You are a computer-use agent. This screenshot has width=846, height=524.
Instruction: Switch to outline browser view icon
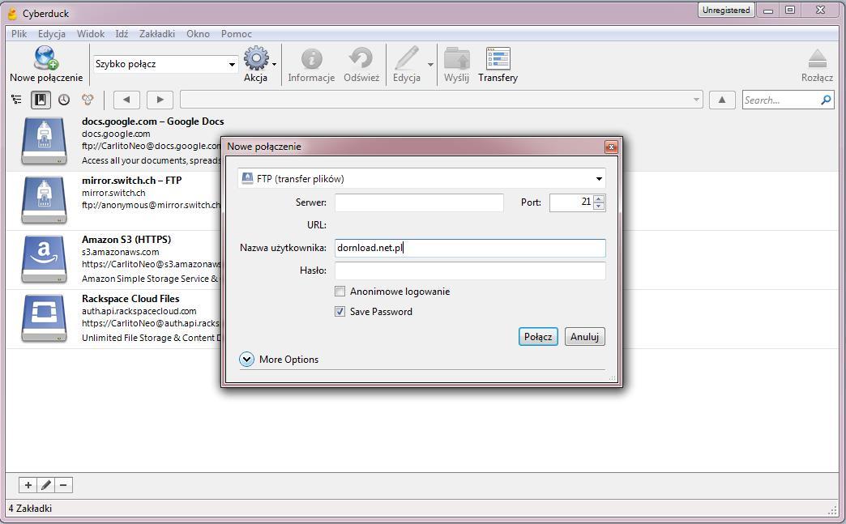point(17,100)
